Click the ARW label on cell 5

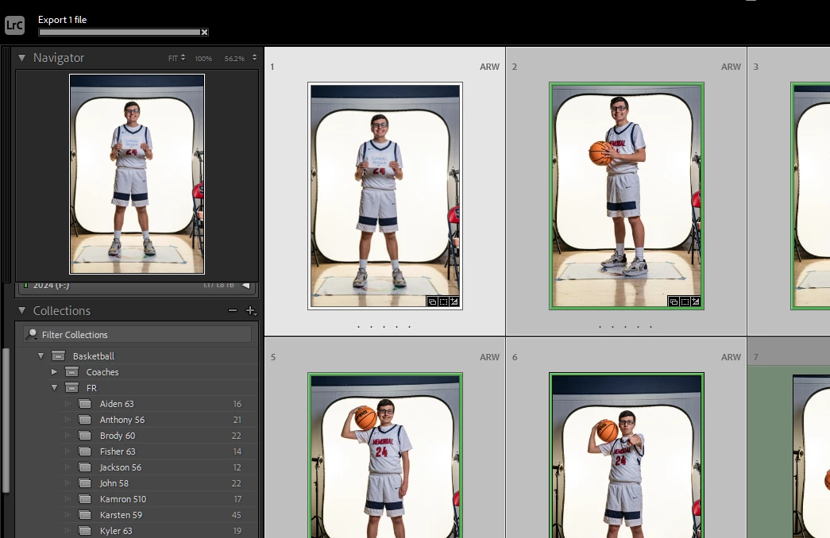click(x=489, y=357)
